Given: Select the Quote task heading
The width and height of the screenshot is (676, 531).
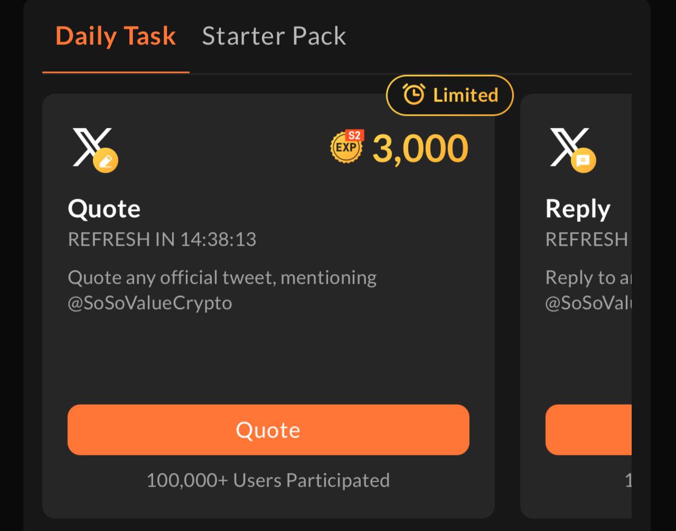Looking at the screenshot, I should pos(104,209).
